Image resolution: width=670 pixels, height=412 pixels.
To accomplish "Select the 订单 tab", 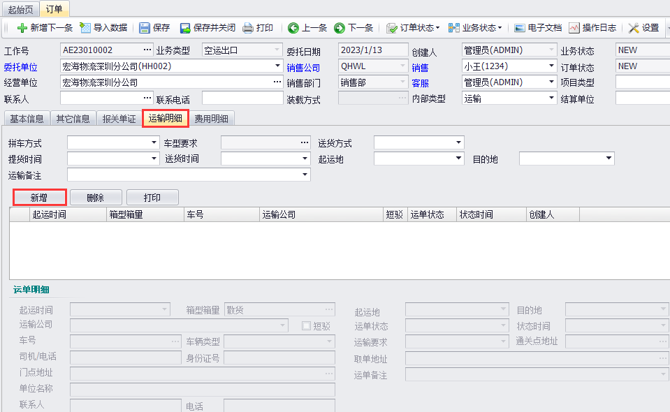I will (x=54, y=8).
